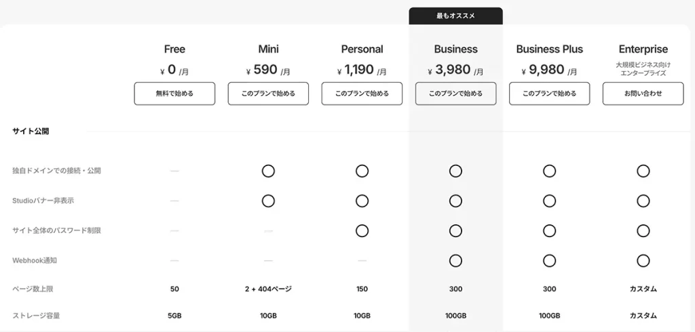Screen dimensions: 695x332
Task: Click the Mini custom domain circle icon
Action: [x=268, y=171]
